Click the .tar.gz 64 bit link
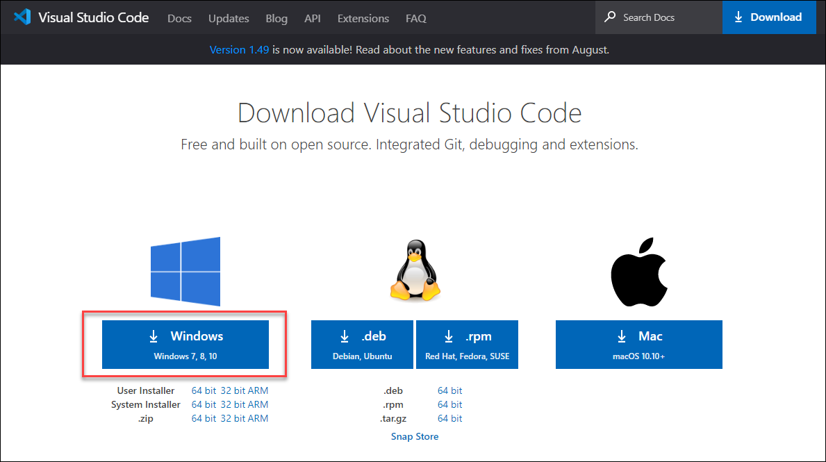 pyautogui.click(x=450, y=418)
